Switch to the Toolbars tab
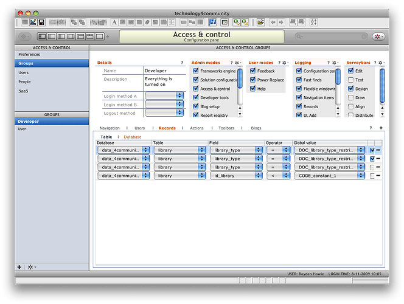This screenshot has height=304, width=404. (226, 128)
